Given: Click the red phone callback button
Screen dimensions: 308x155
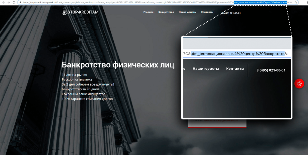Looking at the screenshot, I should (x=299, y=84).
